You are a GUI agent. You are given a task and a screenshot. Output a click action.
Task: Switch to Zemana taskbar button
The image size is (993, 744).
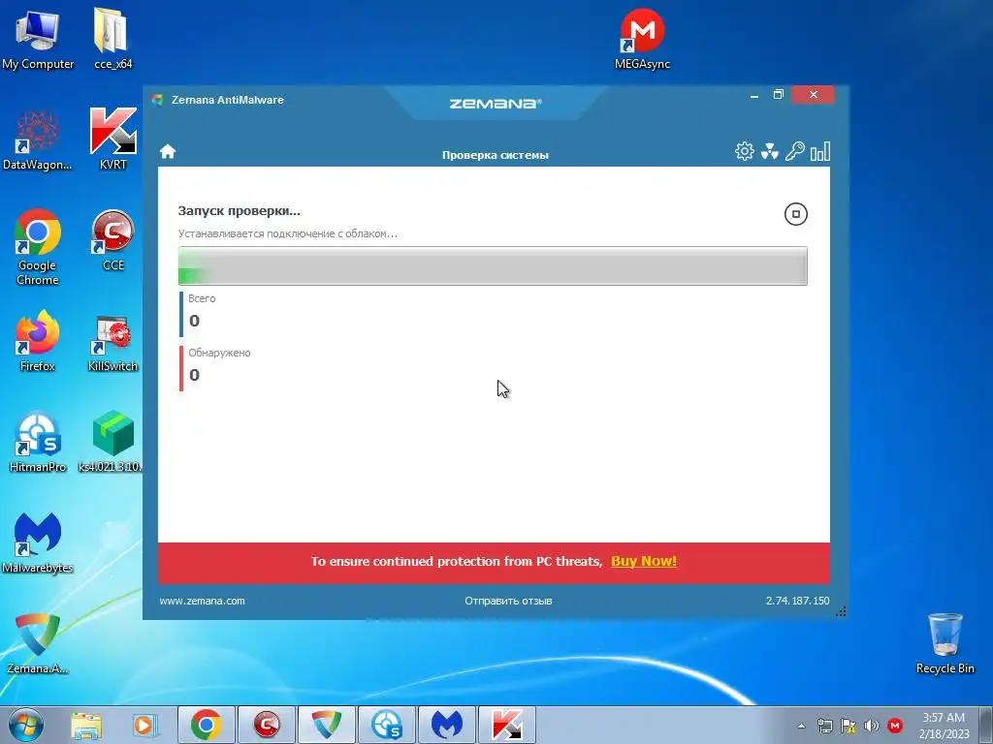coord(327,725)
